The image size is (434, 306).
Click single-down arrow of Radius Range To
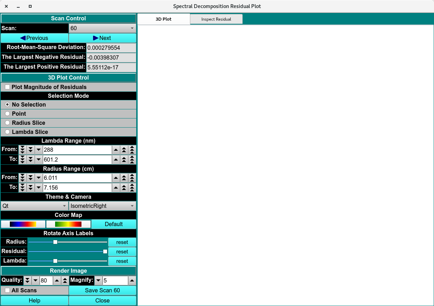tap(39, 188)
